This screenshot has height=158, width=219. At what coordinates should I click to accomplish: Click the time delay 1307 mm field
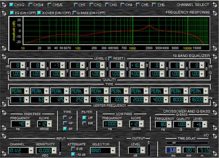189,150
